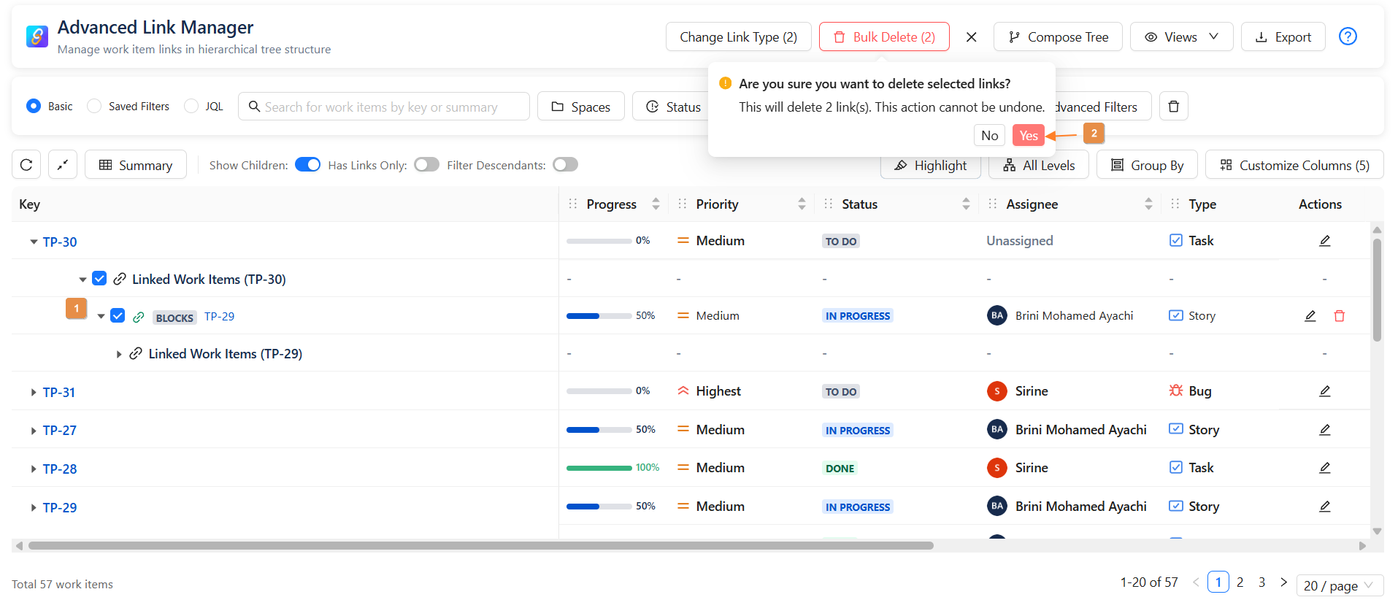Open the Views dropdown
The image size is (1398, 608).
click(x=1180, y=37)
